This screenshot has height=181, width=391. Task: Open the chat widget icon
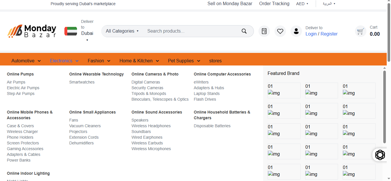pyautogui.click(x=380, y=155)
